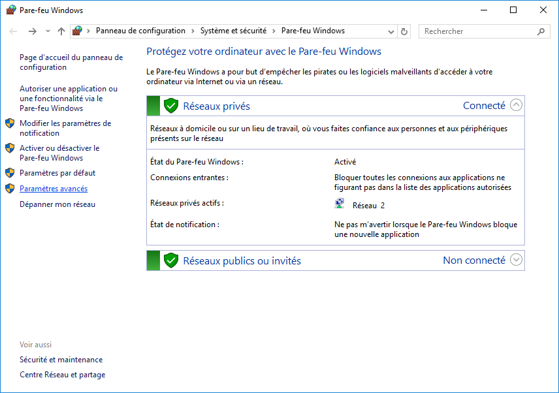559x393 pixels.
Task: Click État de notification label
Action: (185, 225)
